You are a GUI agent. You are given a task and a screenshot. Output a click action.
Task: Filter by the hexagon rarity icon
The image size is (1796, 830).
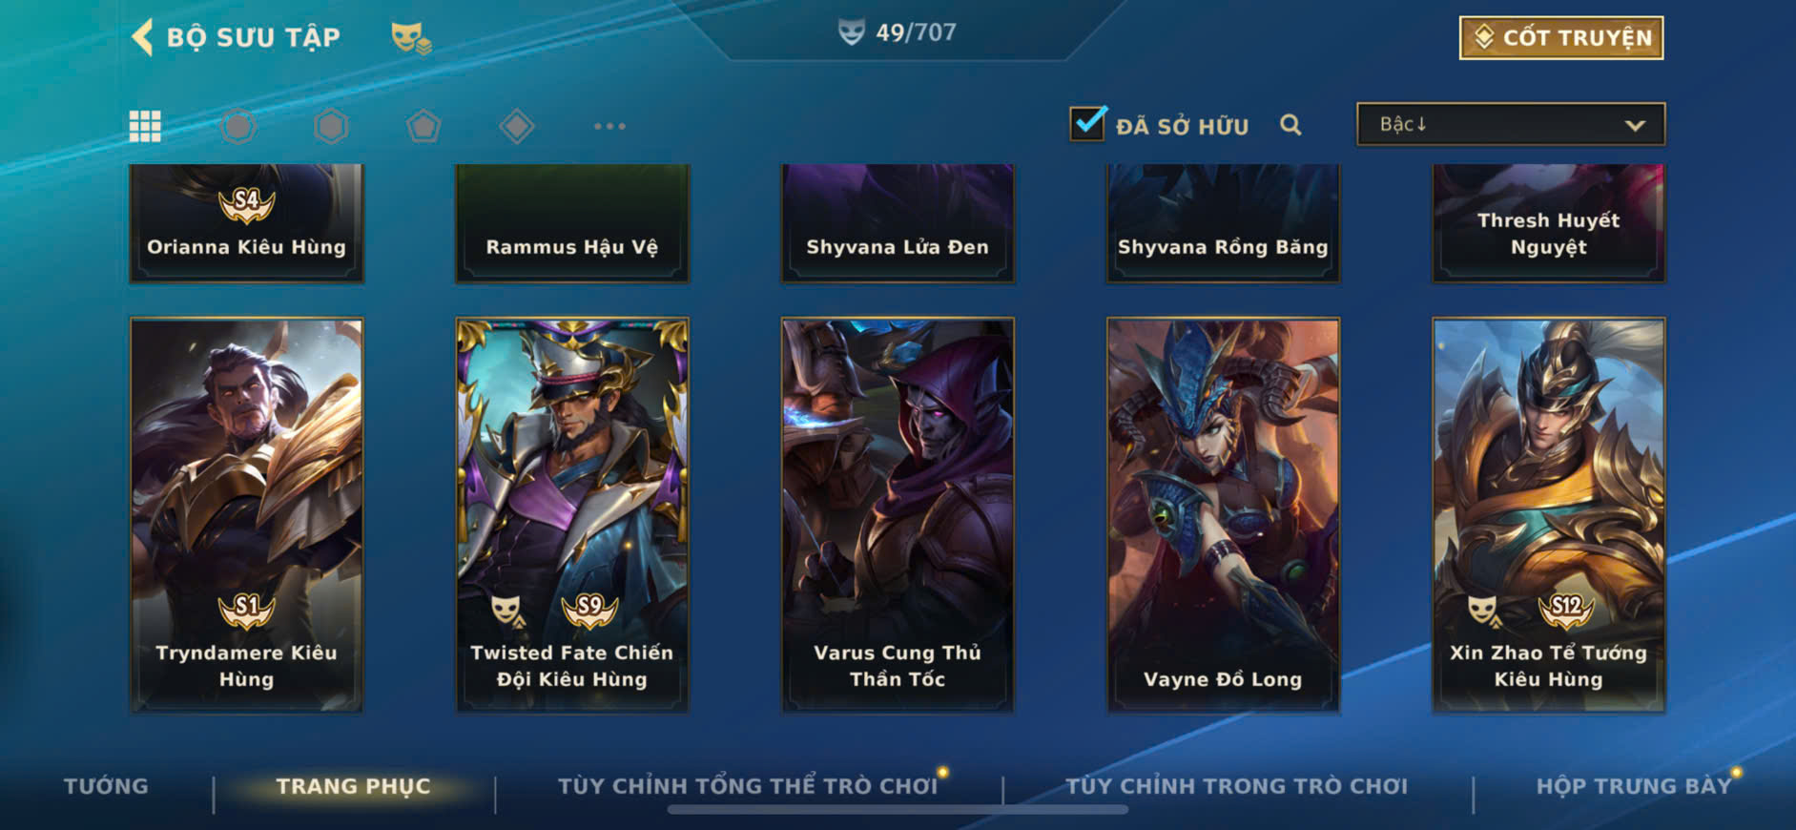331,126
